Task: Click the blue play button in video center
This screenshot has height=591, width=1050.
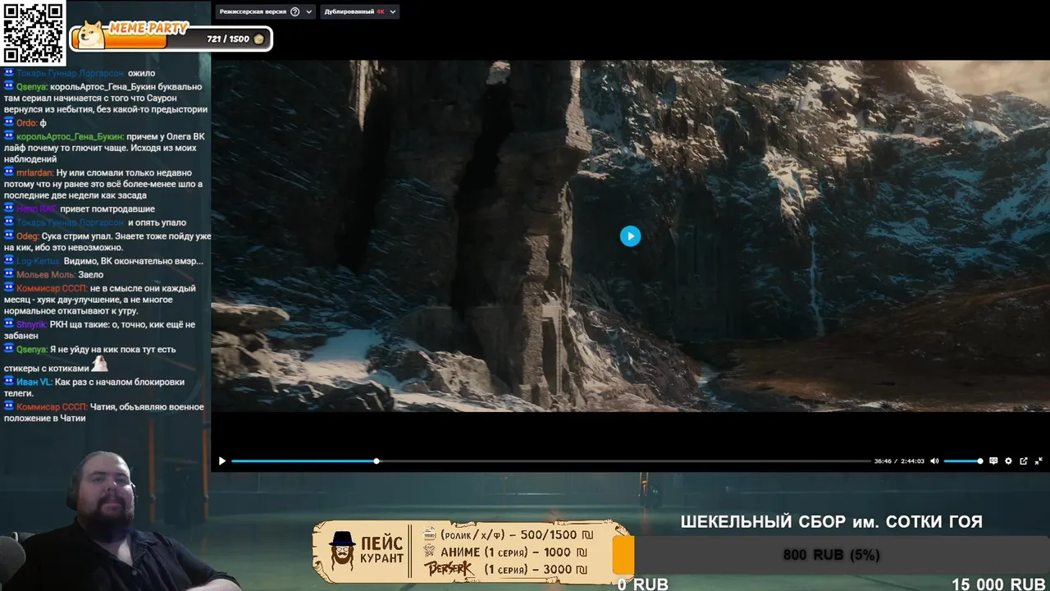Action: (630, 236)
